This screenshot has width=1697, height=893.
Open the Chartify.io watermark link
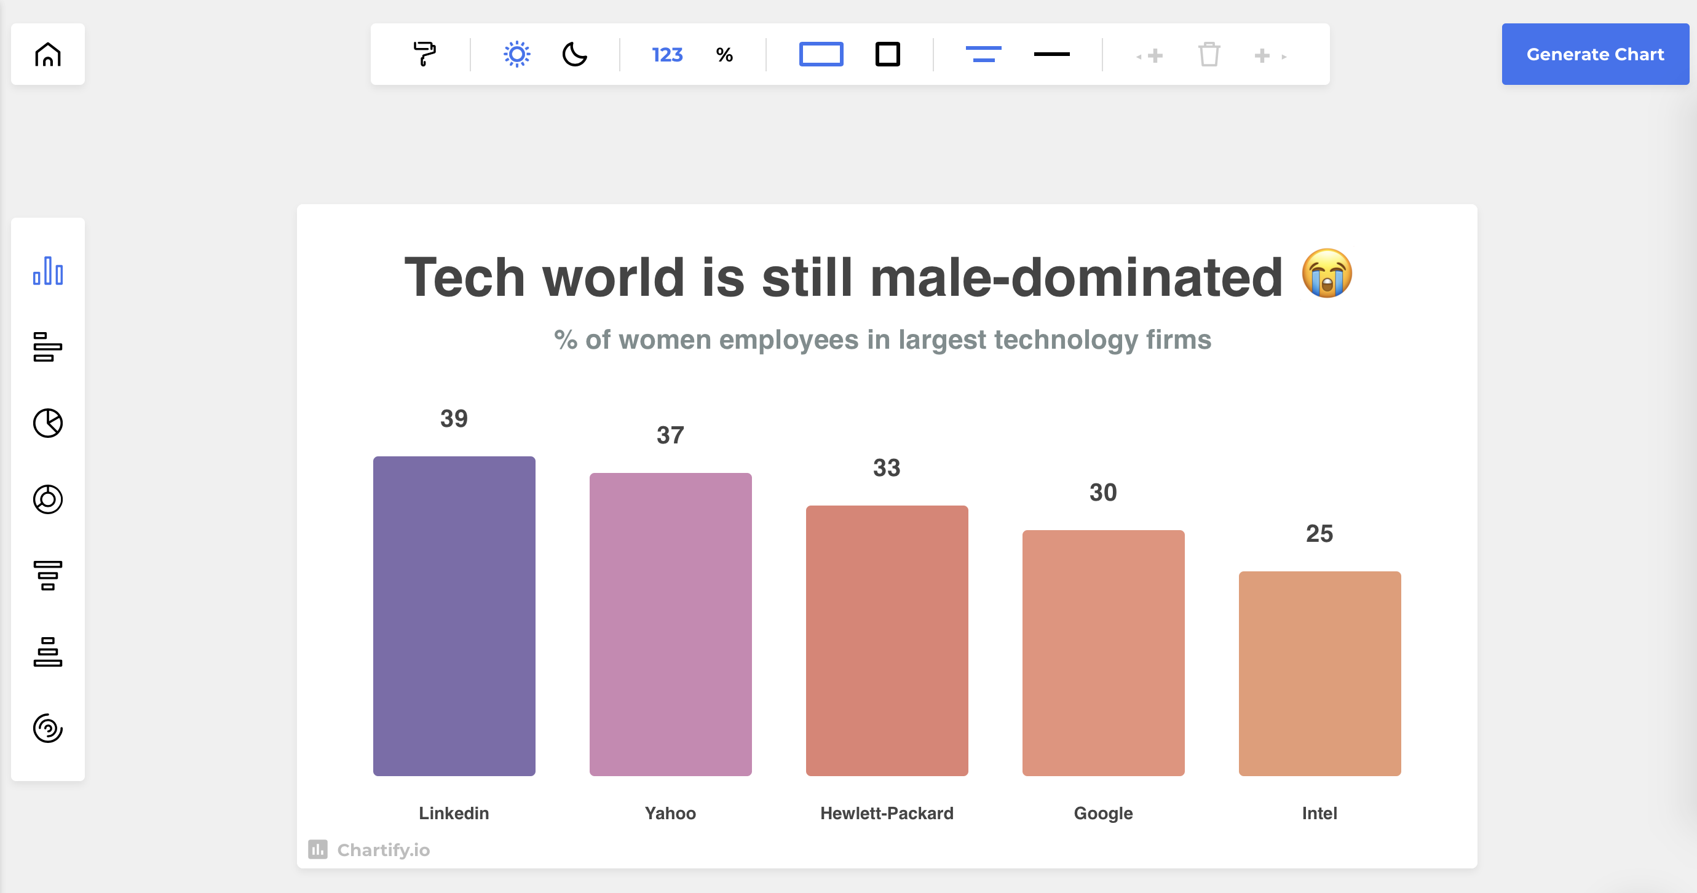pos(370,849)
